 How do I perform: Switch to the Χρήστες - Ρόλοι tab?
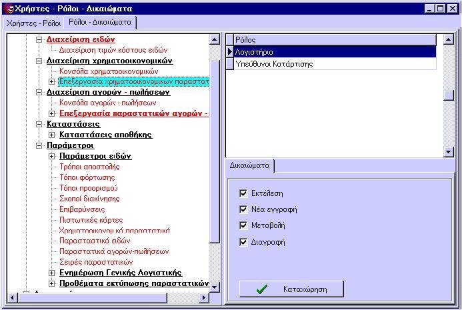[x=33, y=23]
